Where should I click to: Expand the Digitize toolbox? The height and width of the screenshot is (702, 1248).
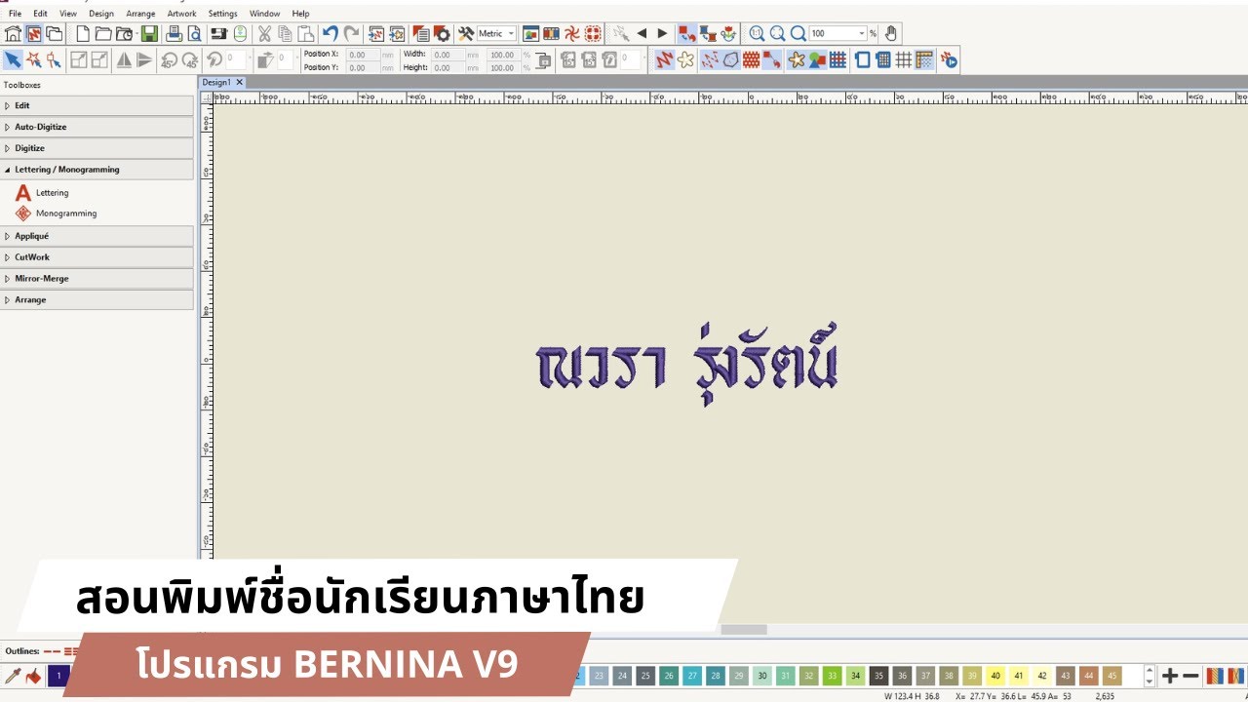(x=97, y=148)
